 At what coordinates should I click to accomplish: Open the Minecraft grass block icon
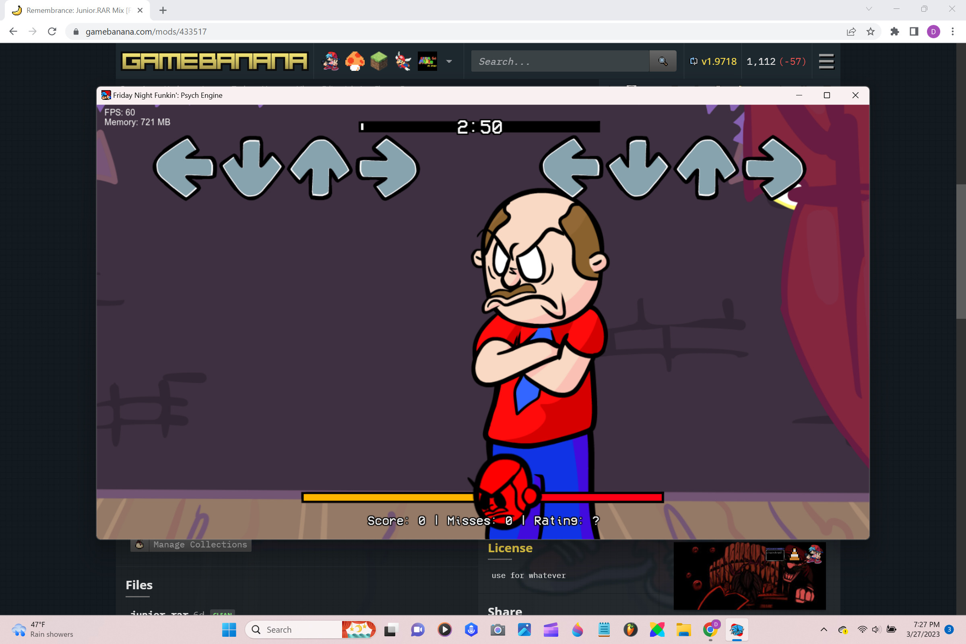(x=379, y=61)
